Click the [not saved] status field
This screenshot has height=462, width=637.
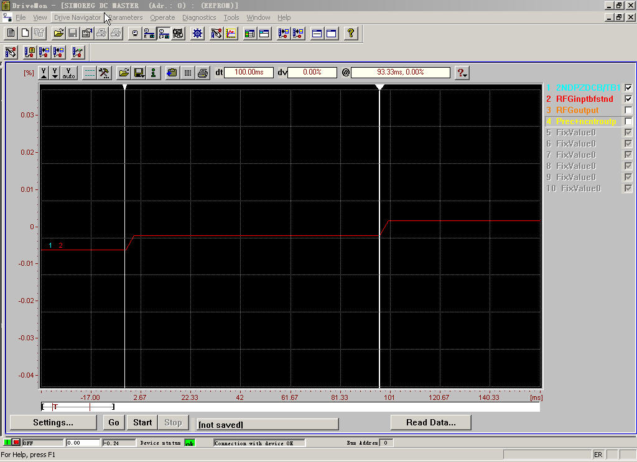(x=267, y=424)
